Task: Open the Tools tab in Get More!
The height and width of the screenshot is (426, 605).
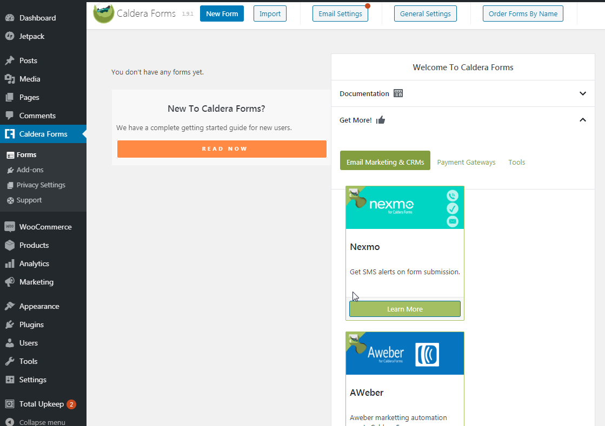Action: click(516, 162)
